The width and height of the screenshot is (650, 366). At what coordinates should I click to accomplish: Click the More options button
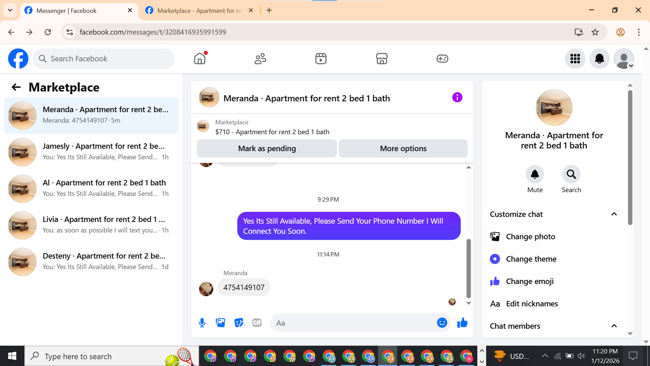[x=403, y=148]
